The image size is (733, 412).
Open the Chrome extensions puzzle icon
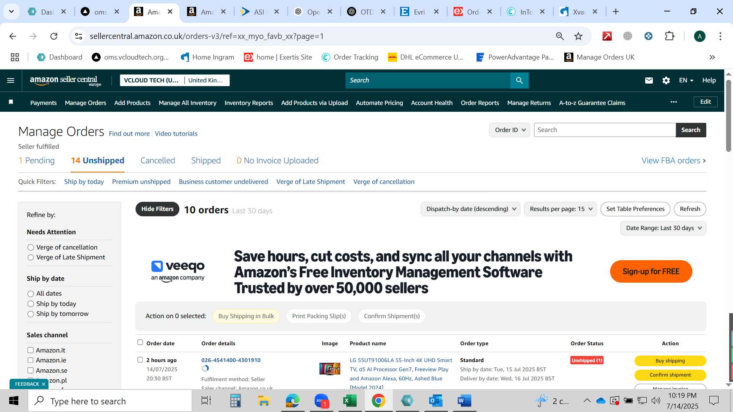coord(670,36)
